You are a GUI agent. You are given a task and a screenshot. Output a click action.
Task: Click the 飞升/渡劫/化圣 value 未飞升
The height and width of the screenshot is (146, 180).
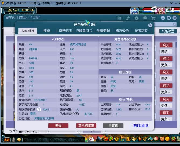pos(88,114)
